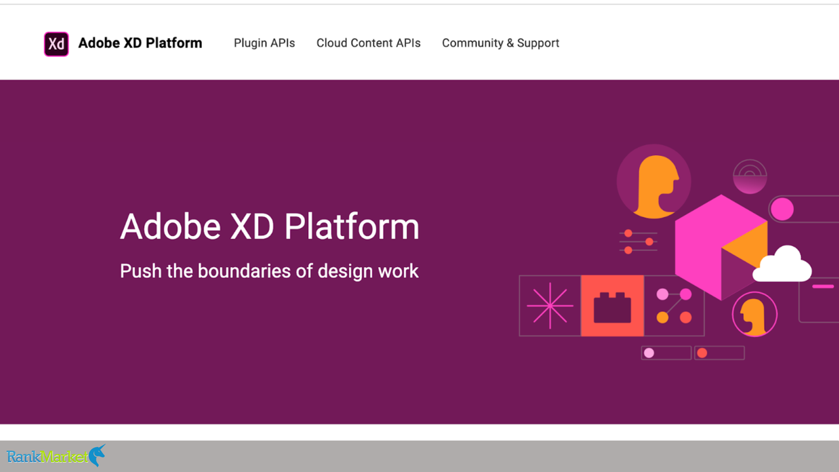This screenshot has height=472, width=839.
Task: Open the Adobe XD Platform home link
Action: 140,43
